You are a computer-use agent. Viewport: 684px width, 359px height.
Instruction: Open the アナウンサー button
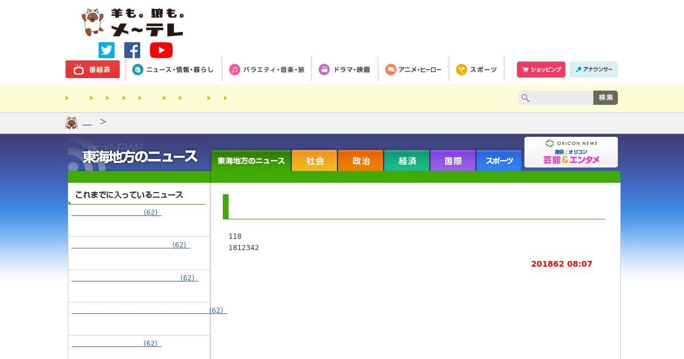point(593,70)
